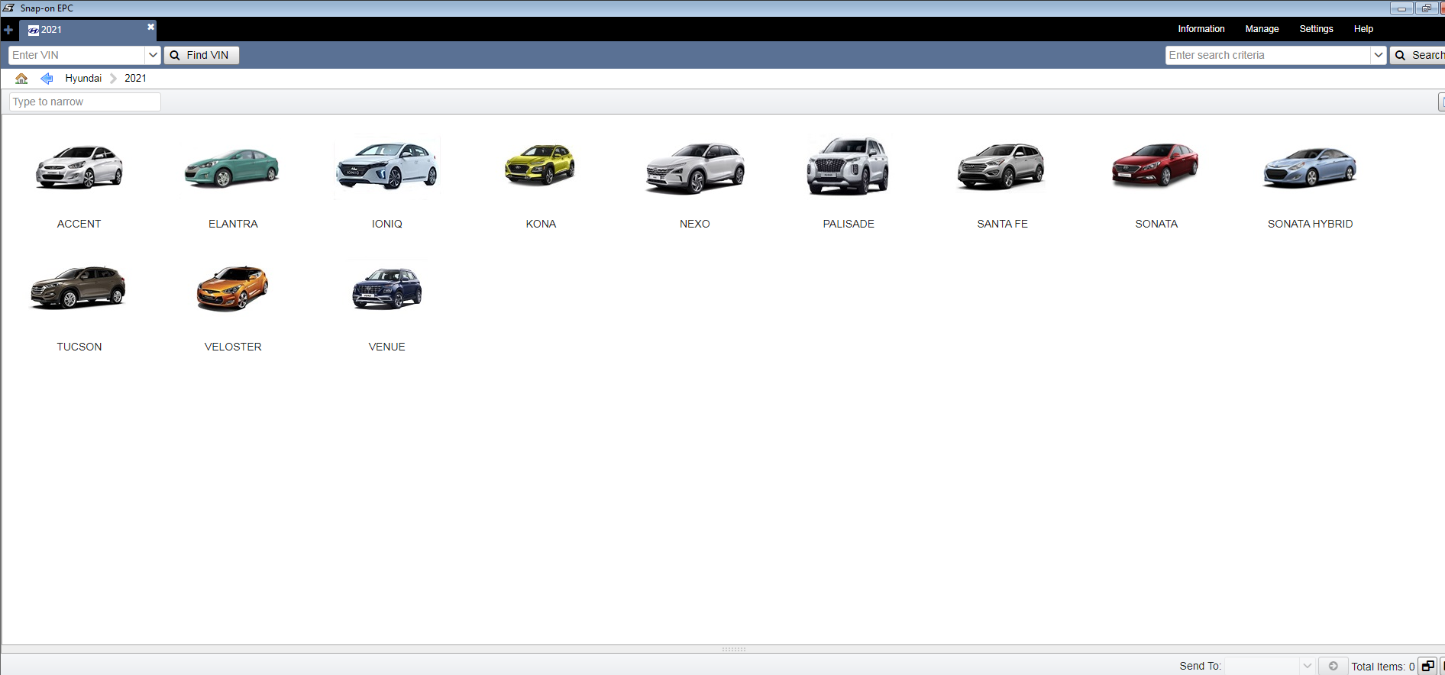Click the SONATA HYBRID model label
Screen dimensions: 1445x675
pyautogui.click(x=1310, y=224)
